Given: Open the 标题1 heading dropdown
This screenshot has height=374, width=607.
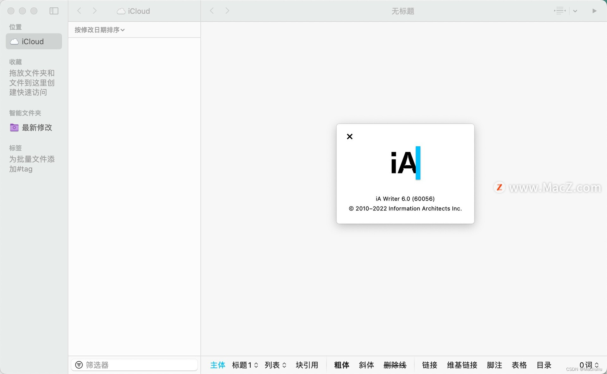Looking at the screenshot, I should tap(245, 365).
